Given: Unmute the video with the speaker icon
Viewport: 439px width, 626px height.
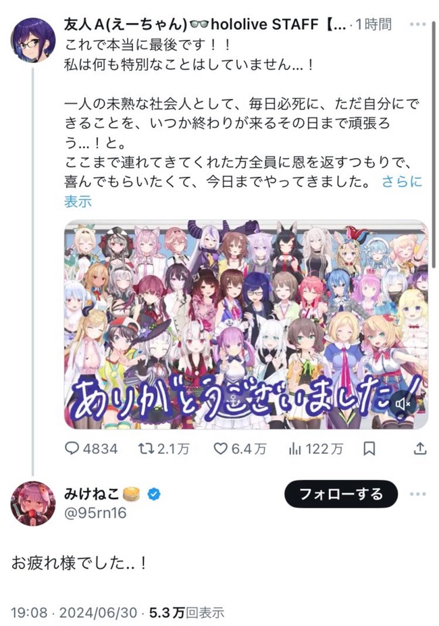Looking at the screenshot, I should click(x=403, y=405).
